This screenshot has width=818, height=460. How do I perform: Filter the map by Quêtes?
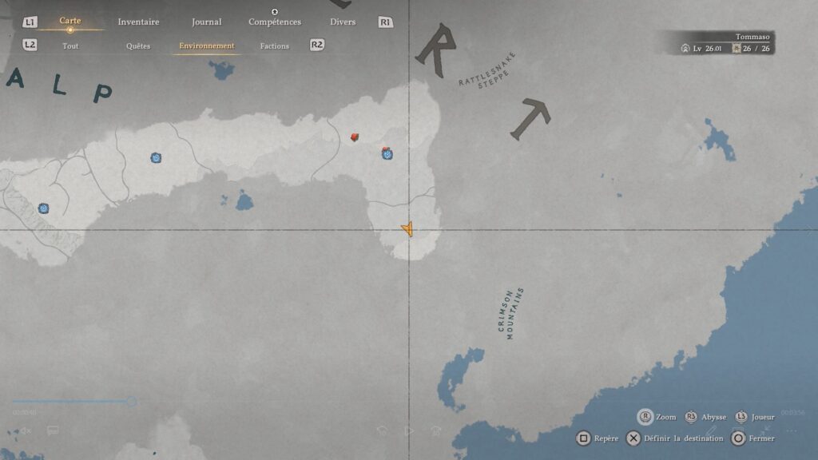click(138, 46)
